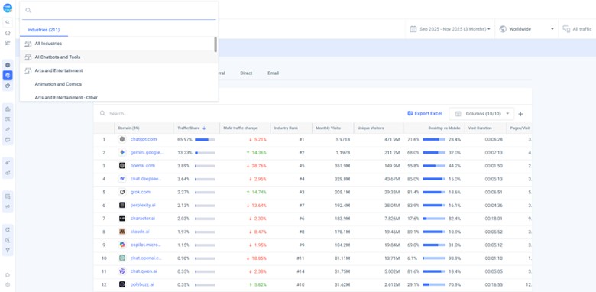Click the character.ai favicon
Screen dimensions: 596x292
click(122, 219)
